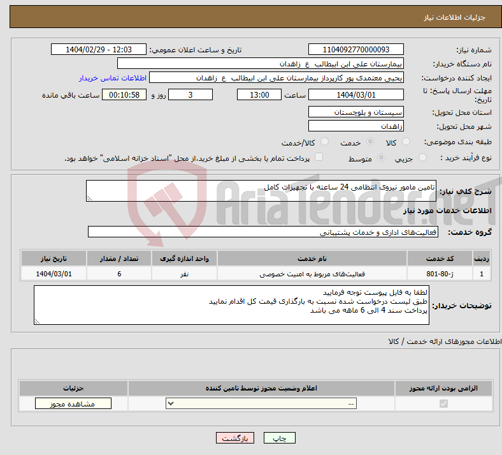Select the جزیی purchase type radio

click(422, 158)
